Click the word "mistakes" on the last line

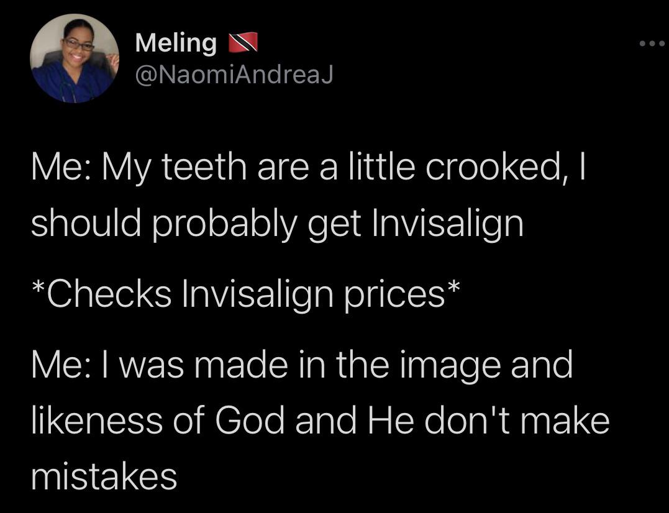point(104,477)
